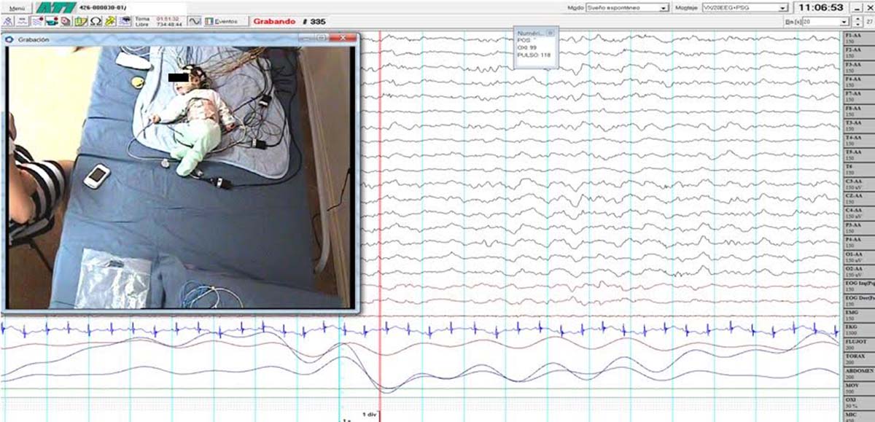875x422 pixels.
Task: Open the Modo dropdown showing Sueño espontáneo
Action: 628,7
